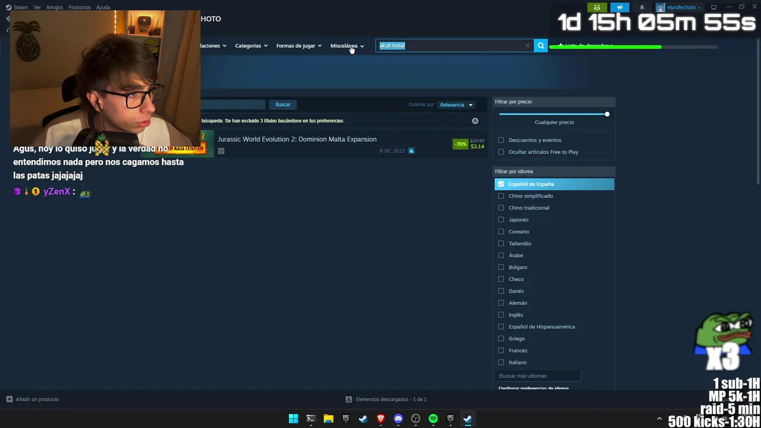The height and width of the screenshot is (428, 761).
Task: Open Terminal from the taskbar
Action: tap(310, 418)
